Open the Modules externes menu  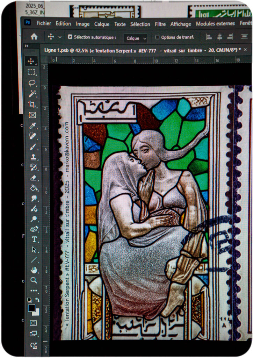(215, 23)
